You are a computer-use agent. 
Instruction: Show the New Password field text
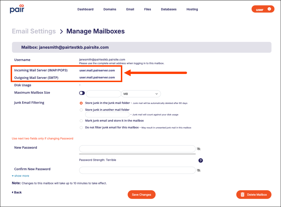[x=199, y=149]
